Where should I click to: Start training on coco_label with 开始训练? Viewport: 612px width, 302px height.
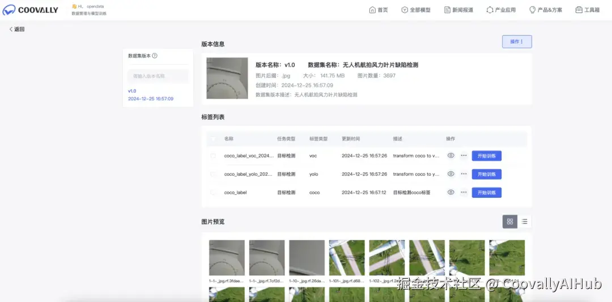487,192
